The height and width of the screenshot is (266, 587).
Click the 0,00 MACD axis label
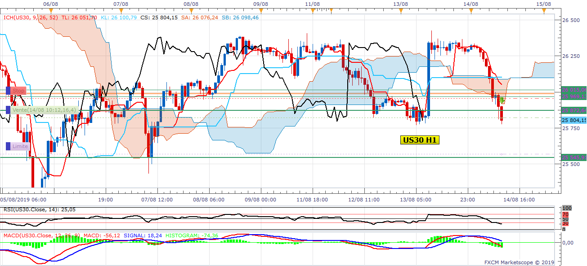(x=568, y=243)
